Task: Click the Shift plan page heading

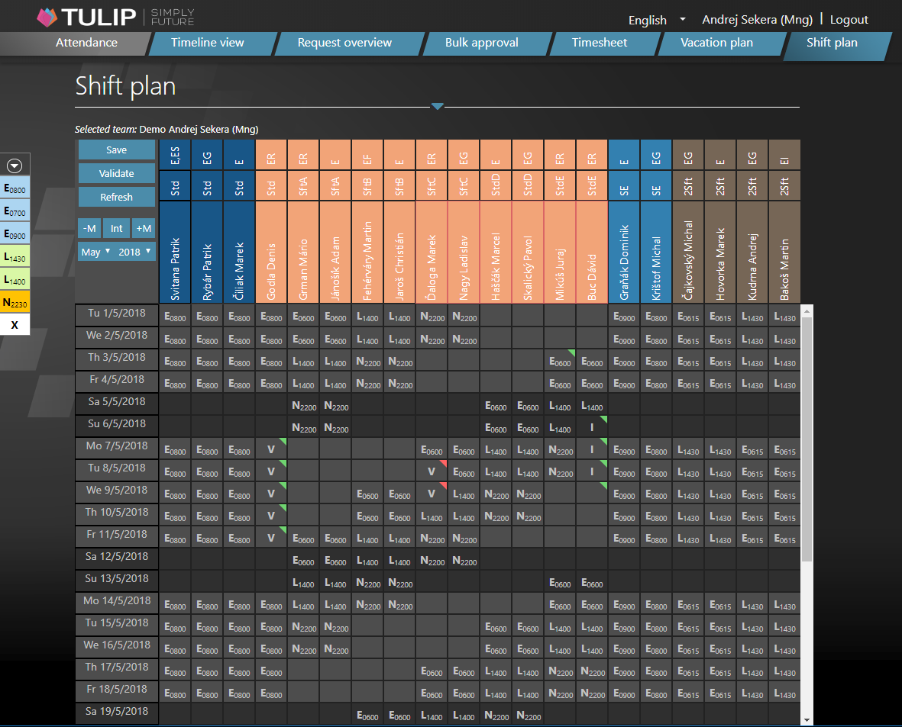Action: pyautogui.click(x=125, y=86)
